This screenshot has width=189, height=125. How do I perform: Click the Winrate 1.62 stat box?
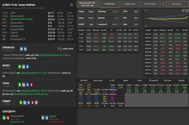(108, 18)
